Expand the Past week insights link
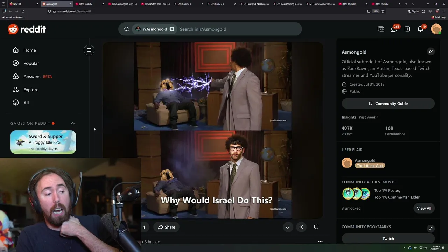448x252 pixels. click(369, 117)
